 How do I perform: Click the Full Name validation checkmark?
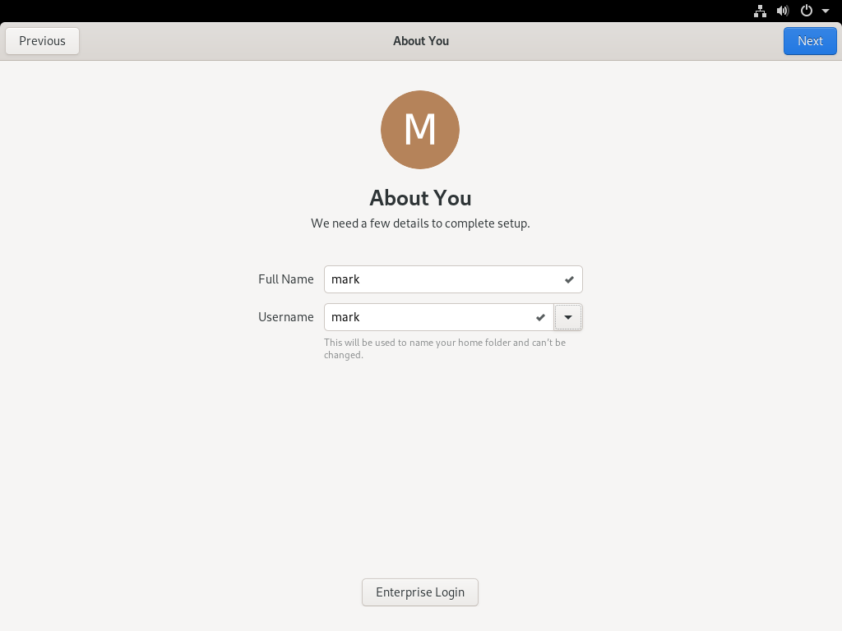coord(569,279)
